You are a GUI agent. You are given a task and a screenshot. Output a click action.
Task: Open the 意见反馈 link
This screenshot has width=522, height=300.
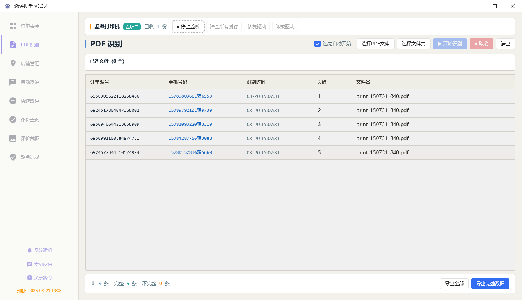43,264
